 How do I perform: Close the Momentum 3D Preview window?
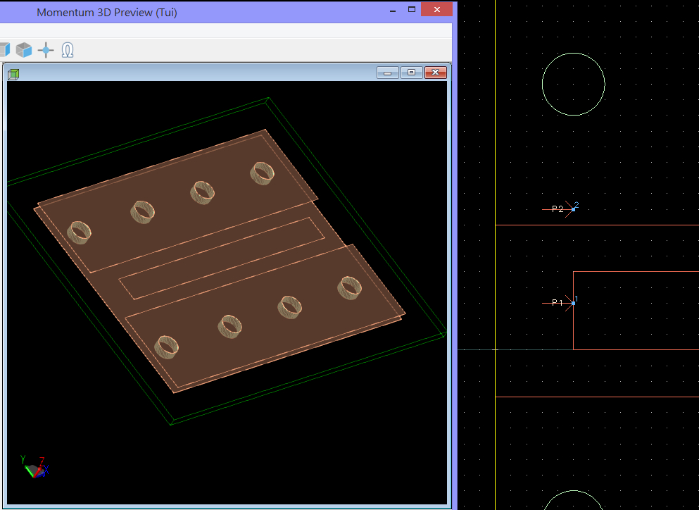pos(437,9)
